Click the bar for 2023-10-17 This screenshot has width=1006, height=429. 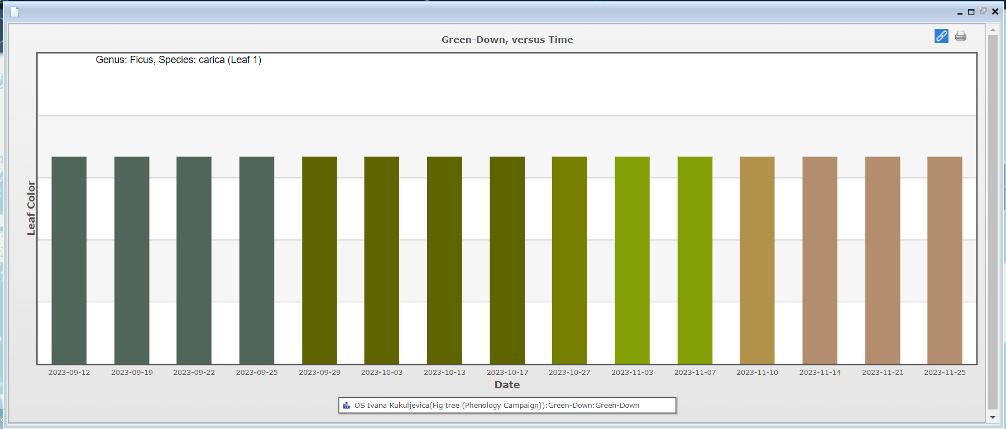pyautogui.click(x=507, y=260)
